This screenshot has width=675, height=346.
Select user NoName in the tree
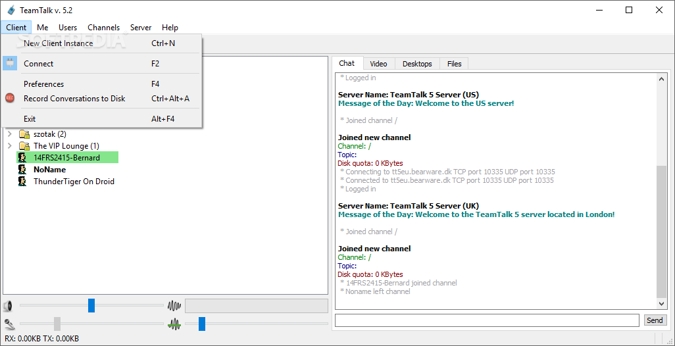point(49,170)
